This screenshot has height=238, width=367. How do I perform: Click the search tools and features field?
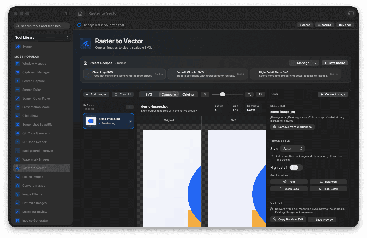tap(42, 26)
